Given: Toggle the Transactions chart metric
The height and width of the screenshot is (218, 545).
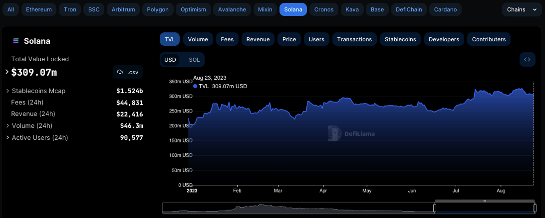Looking at the screenshot, I should coord(354,39).
